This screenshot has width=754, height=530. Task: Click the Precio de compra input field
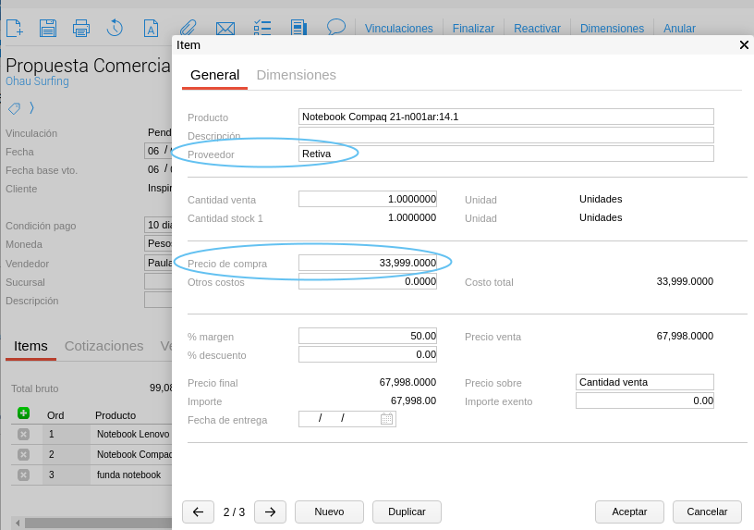point(367,263)
